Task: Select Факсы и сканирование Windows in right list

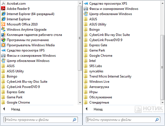Action: pyautogui.click(x=111, y=9)
